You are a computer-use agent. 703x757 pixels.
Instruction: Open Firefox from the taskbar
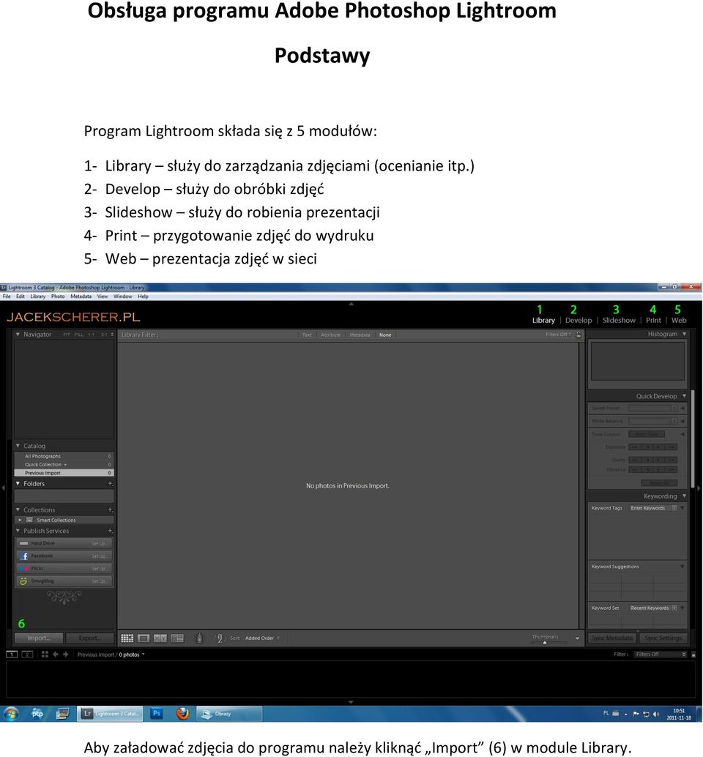pyautogui.click(x=182, y=714)
